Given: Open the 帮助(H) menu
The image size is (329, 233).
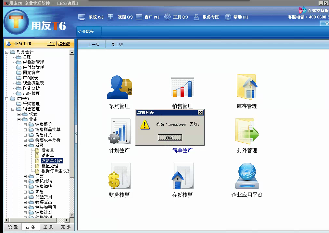Looking at the screenshot, I should 241,17.
